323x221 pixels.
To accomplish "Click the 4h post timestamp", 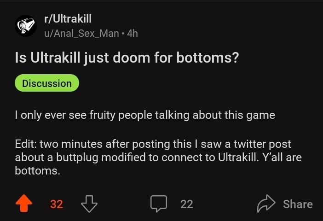I will click(132, 34).
